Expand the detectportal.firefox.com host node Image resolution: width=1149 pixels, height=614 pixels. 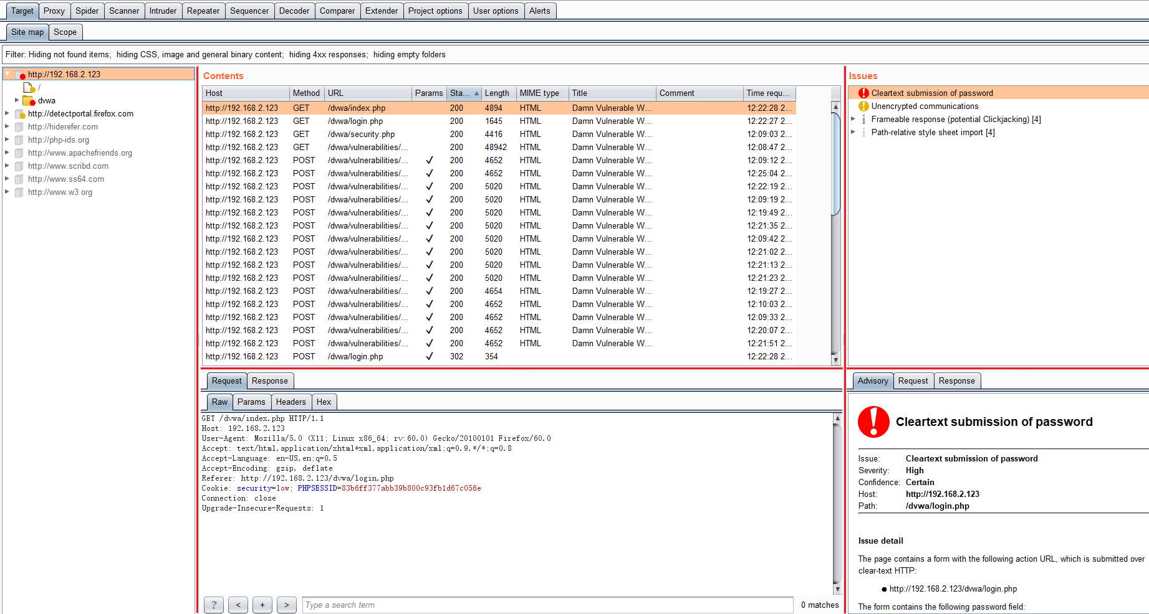(x=7, y=113)
